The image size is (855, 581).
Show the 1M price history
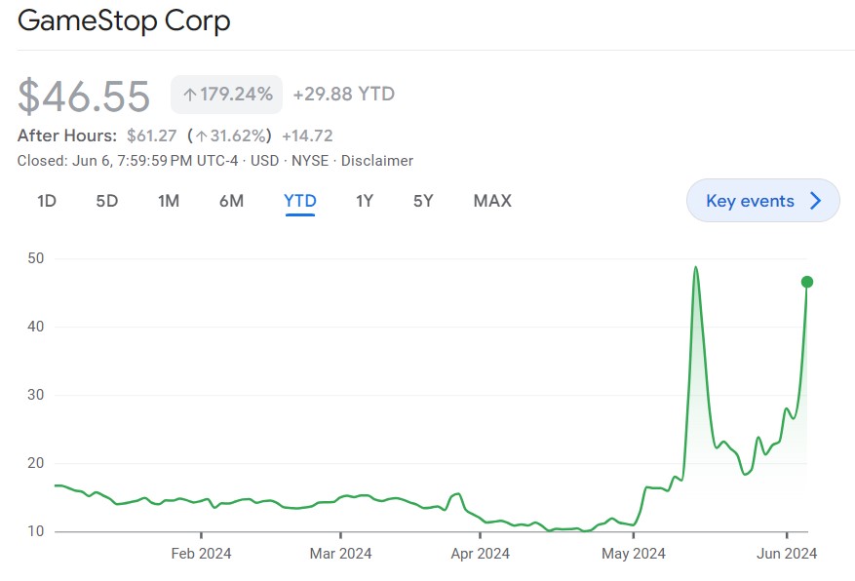169,201
